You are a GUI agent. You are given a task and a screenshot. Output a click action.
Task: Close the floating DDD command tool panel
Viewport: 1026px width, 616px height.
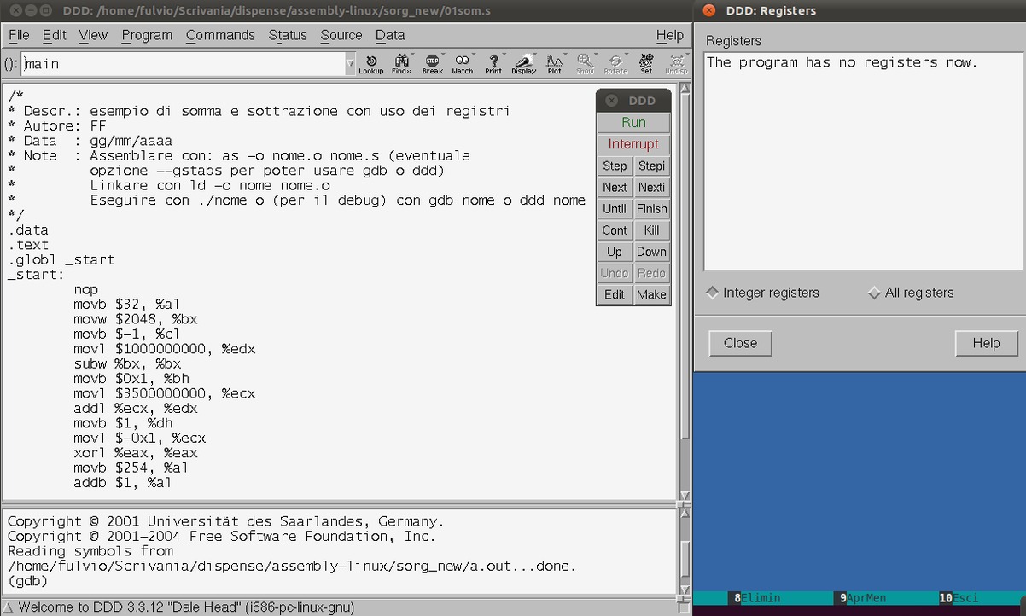(x=611, y=101)
